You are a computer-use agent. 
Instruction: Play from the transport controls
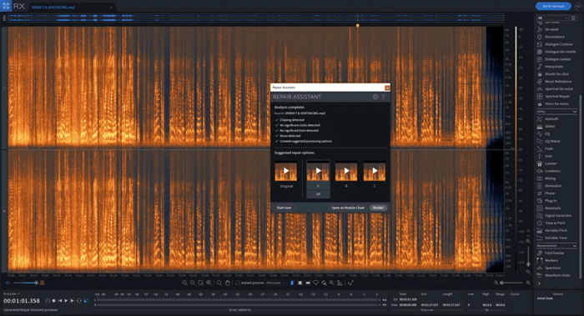[x=66, y=301]
